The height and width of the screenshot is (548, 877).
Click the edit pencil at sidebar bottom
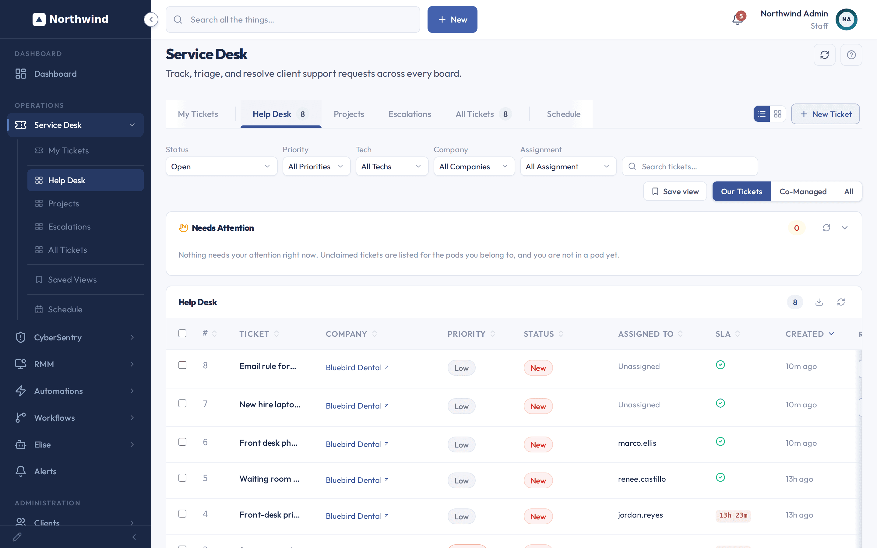17,537
